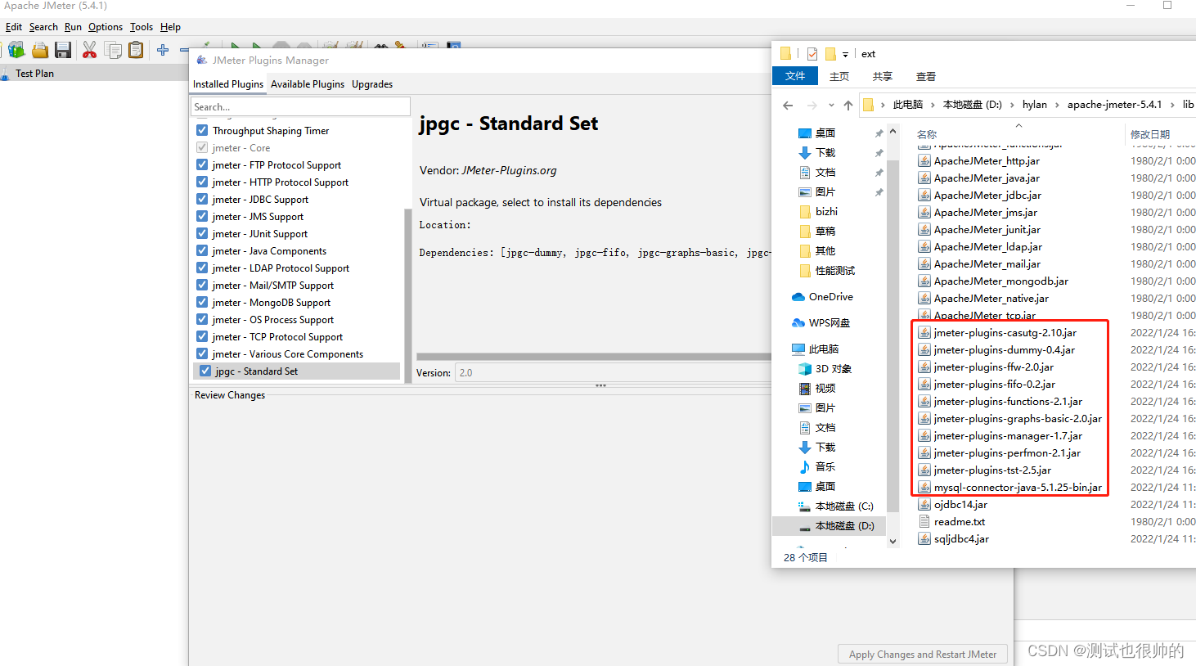Click the Properties checkmark icon in Explorer title bar
The height and width of the screenshot is (666, 1196).
(812, 54)
